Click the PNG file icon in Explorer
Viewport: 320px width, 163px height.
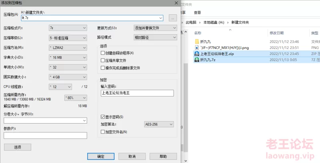(x=197, y=48)
